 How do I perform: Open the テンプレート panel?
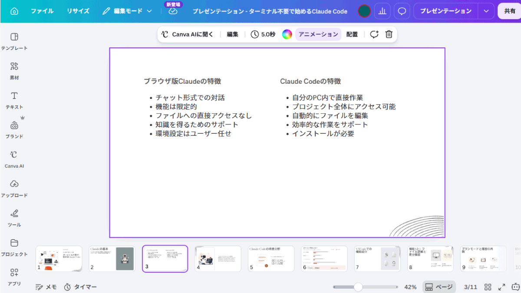(x=14, y=41)
